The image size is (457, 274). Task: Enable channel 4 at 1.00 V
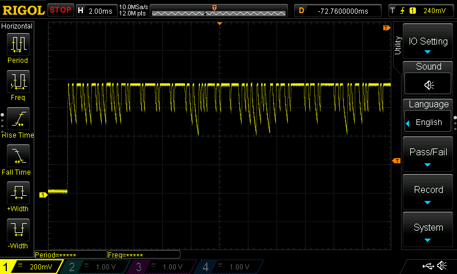click(x=229, y=267)
